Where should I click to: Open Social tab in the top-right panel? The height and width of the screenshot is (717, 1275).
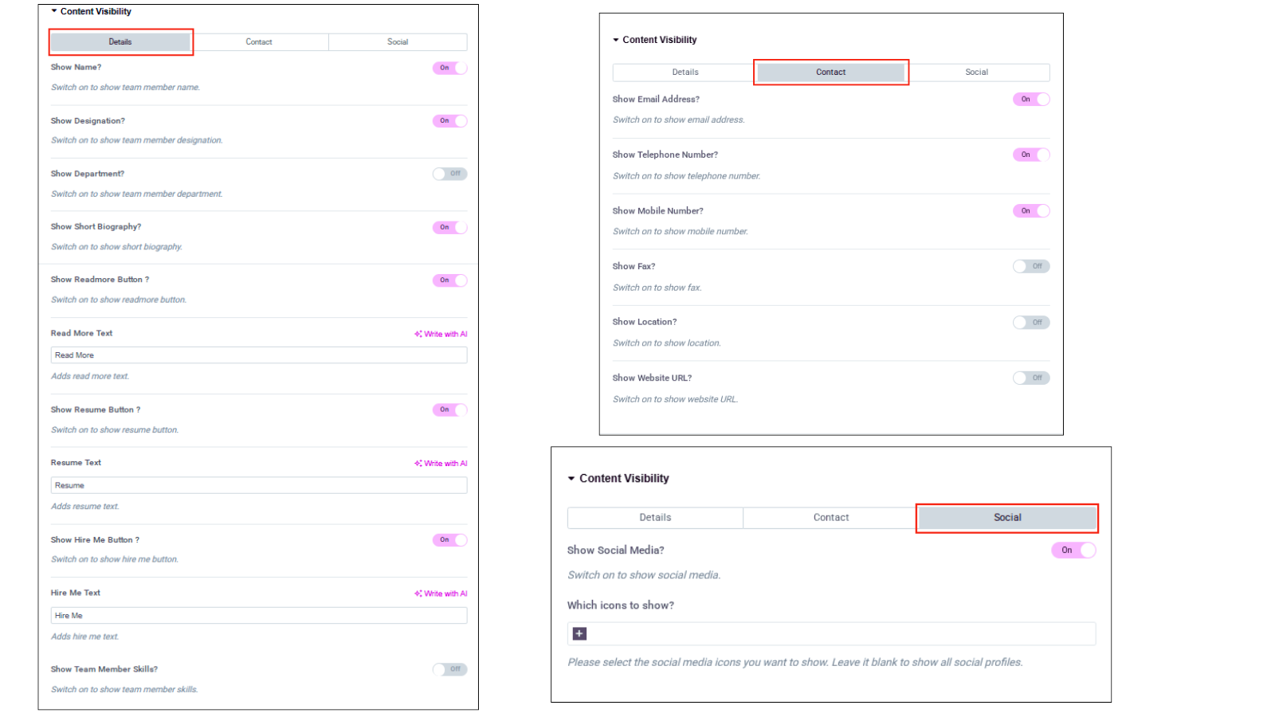(x=977, y=72)
